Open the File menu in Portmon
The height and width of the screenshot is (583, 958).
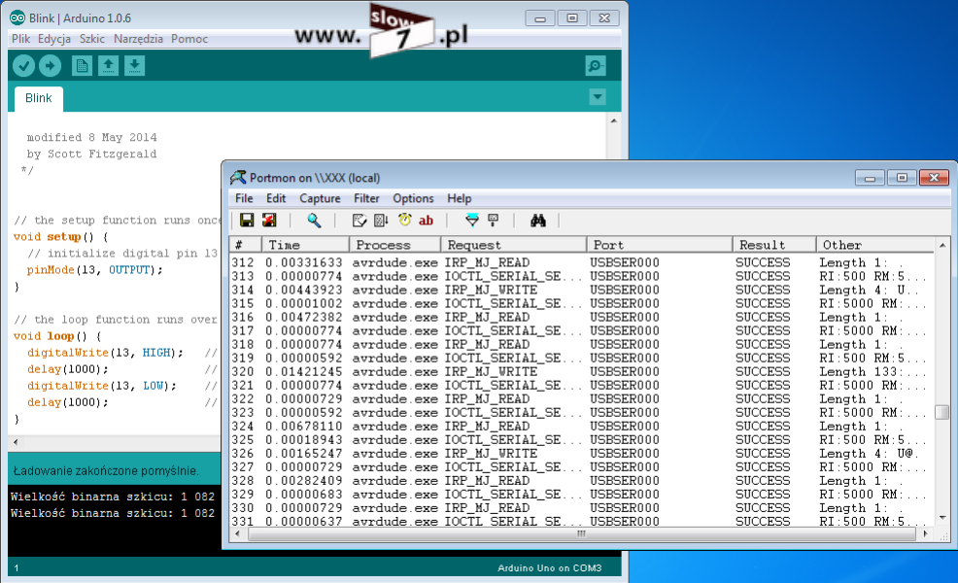[x=244, y=198]
